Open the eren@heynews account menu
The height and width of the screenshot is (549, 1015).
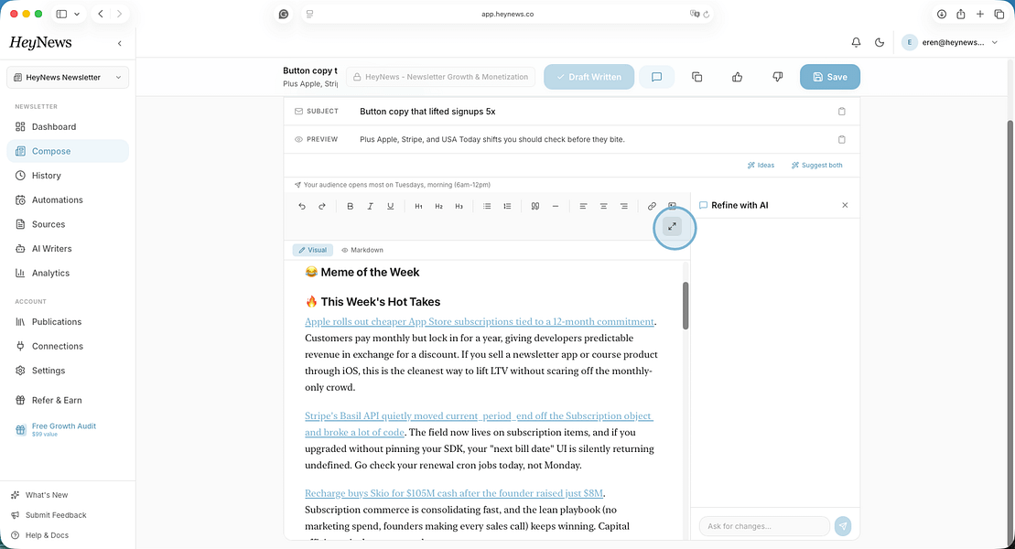coord(950,42)
